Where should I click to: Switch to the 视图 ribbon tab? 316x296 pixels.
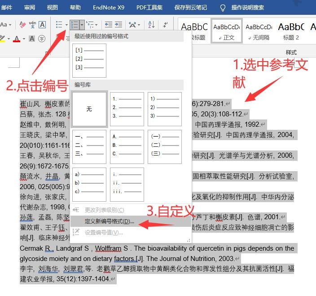pyautogui.click(x=53, y=8)
